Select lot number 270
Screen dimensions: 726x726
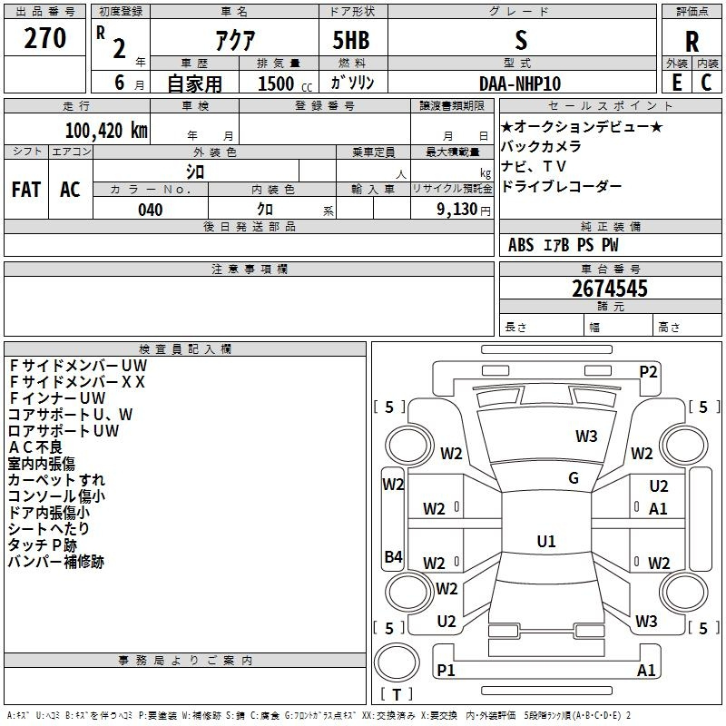[44, 38]
